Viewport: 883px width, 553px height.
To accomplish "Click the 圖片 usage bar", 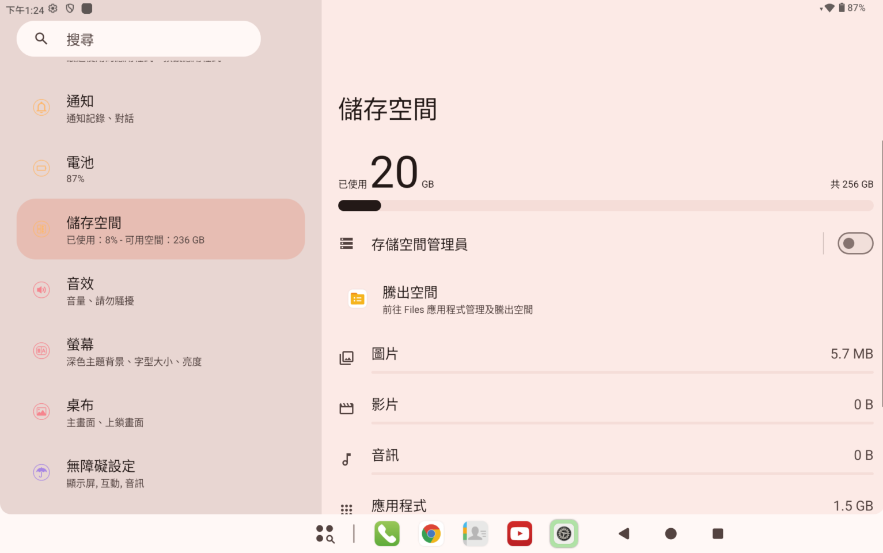I will coord(622,373).
